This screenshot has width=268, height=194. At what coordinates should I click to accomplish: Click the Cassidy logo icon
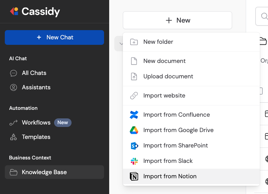pos(14,11)
